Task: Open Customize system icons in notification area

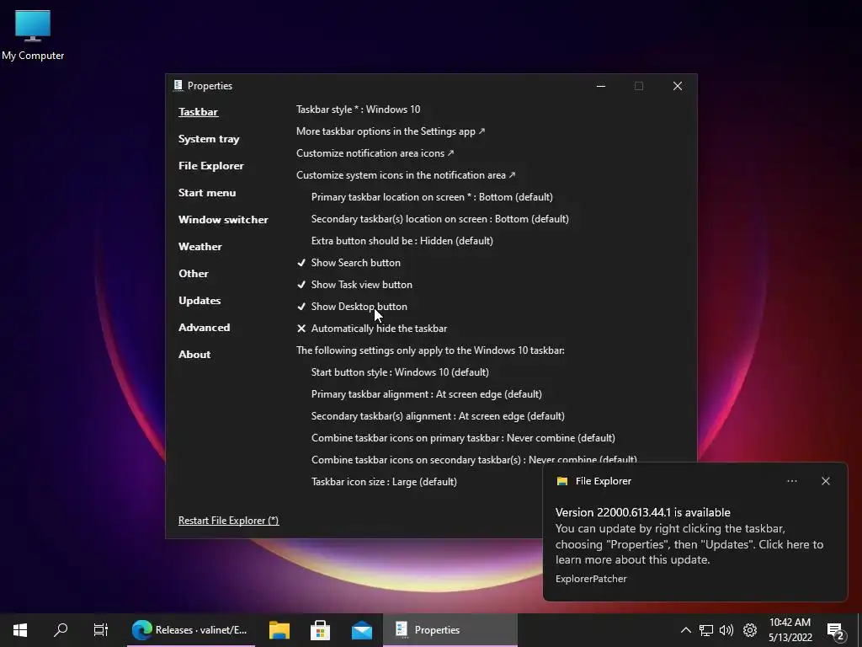Action: [x=406, y=175]
